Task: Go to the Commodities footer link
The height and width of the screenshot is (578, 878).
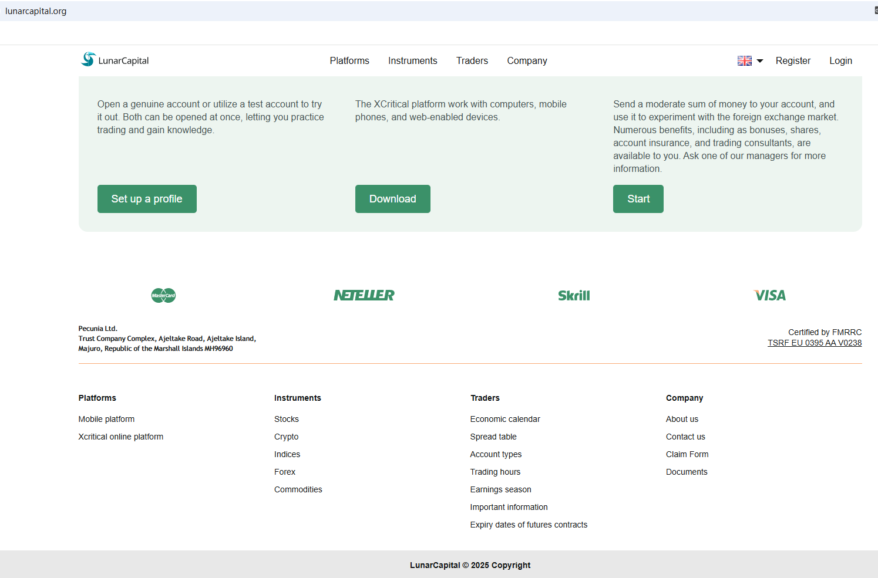Action: (298, 489)
